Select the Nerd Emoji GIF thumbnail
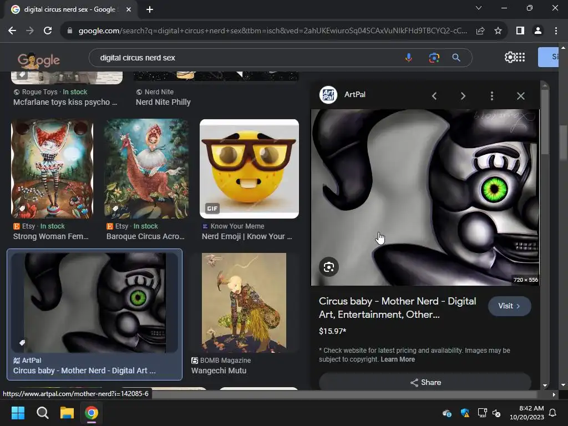 (249, 169)
